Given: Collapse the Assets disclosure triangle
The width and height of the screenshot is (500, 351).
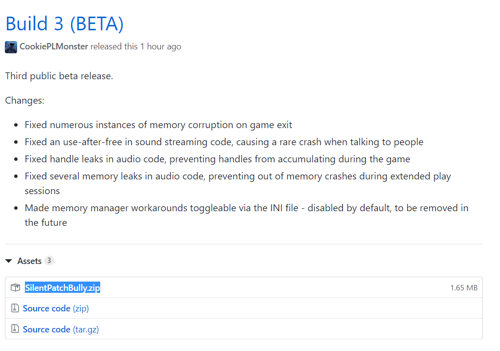Looking at the screenshot, I should (x=9, y=261).
